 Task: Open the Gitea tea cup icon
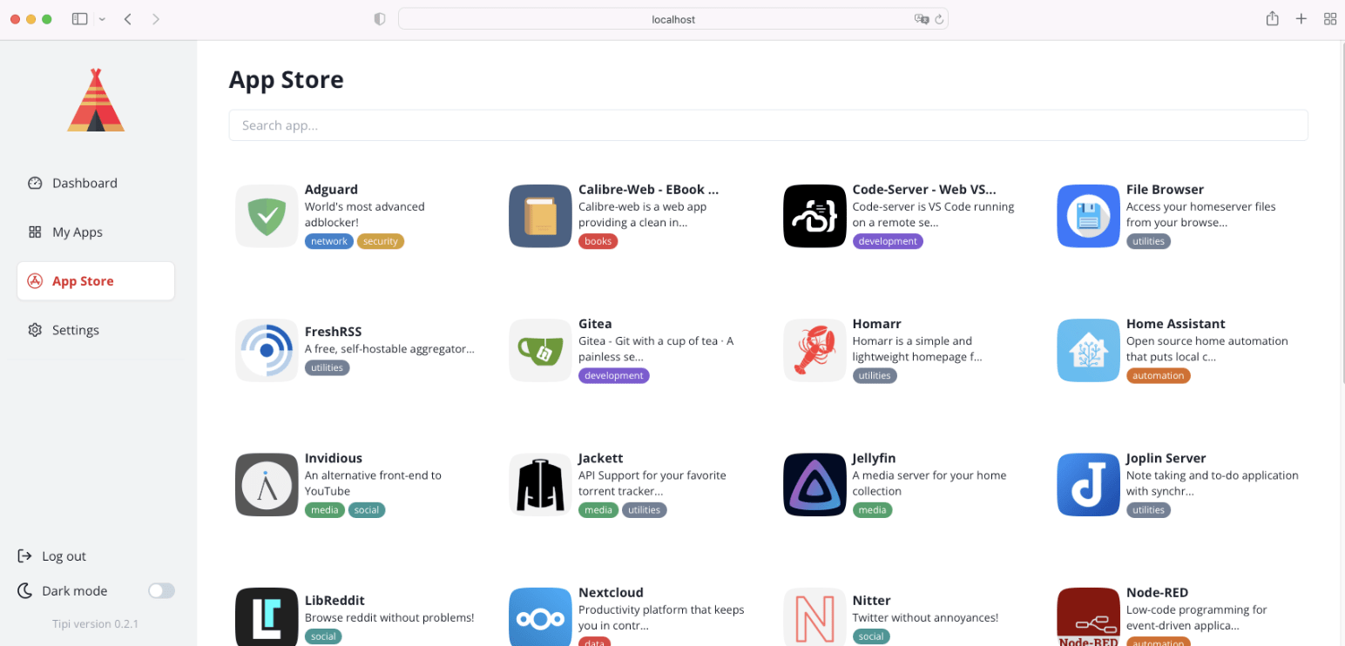540,350
